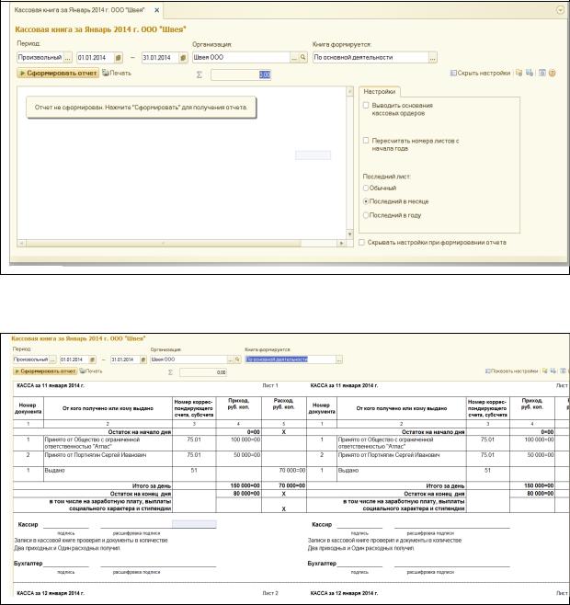This screenshot has width=570, height=605.
Task: Click the end date field 31.01.2014 in upper window
Action: pos(161,58)
